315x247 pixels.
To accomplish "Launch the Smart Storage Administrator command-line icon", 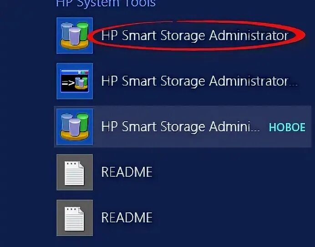I will click(x=75, y=81).
